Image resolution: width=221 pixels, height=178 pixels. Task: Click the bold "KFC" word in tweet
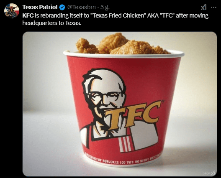28,15
